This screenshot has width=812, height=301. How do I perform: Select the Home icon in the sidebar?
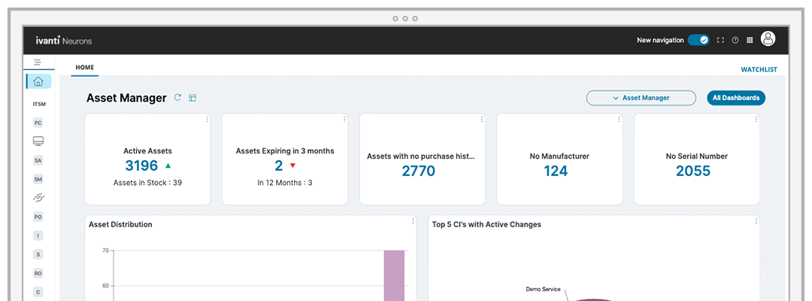(x=38, y=81)
